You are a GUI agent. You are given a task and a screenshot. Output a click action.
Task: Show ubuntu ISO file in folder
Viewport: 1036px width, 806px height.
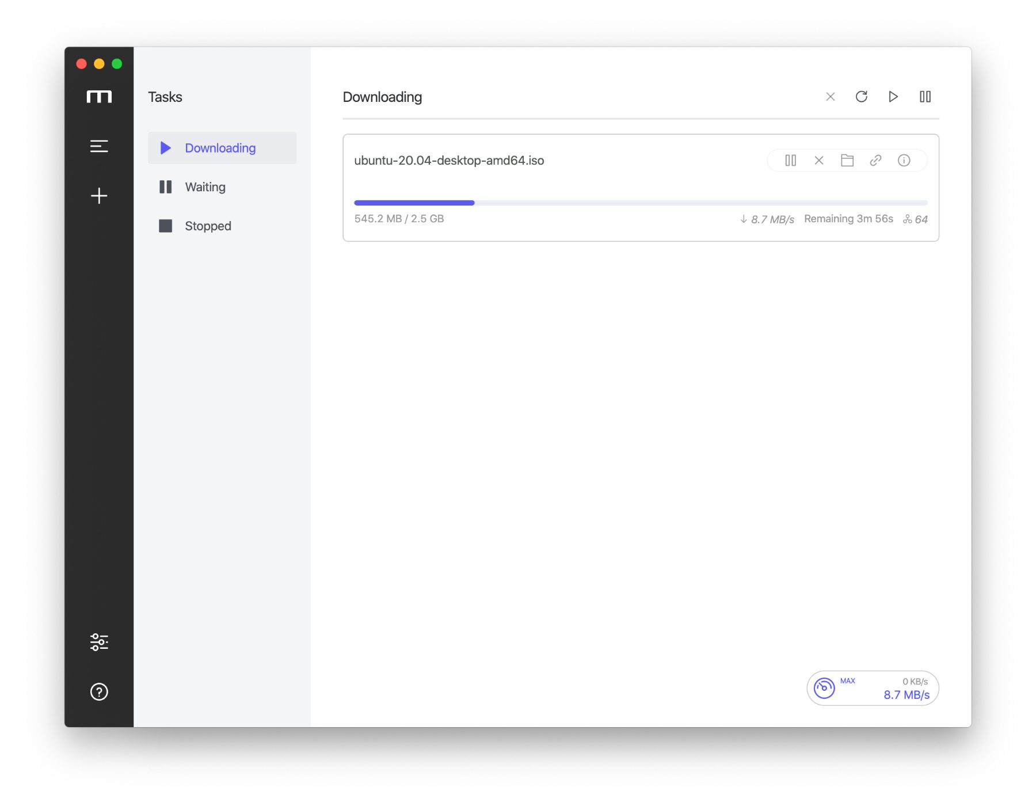pos(847,161)
